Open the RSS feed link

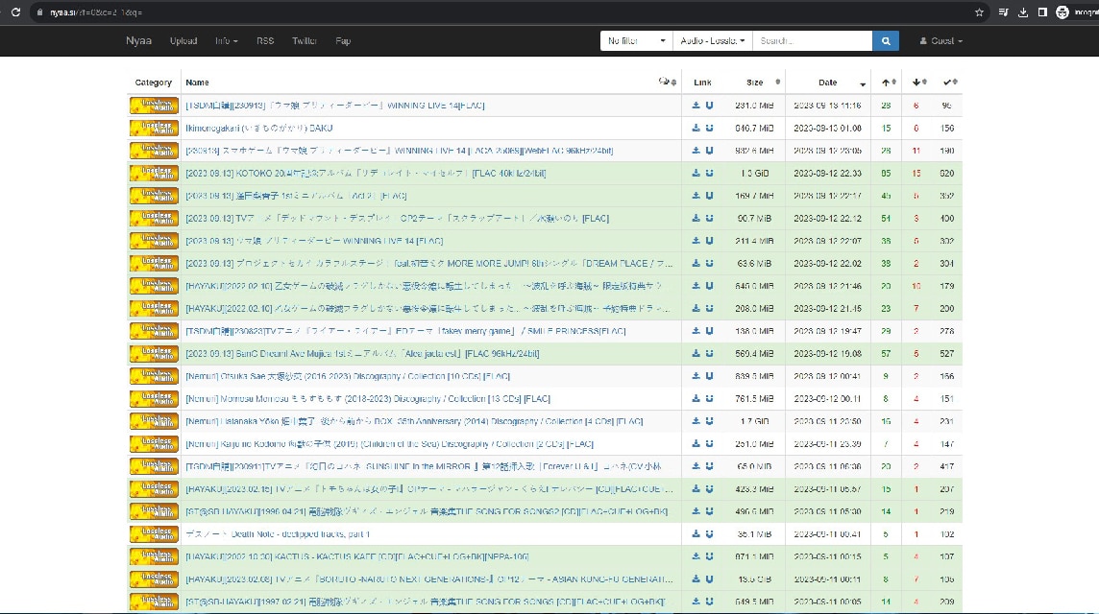pyautogui.click(x=265, y=41)
